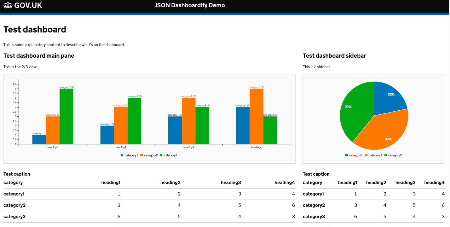Click the green category3 bar above heading2
The width and height of the screenshot is (450, 227).
tap(134, 121)
